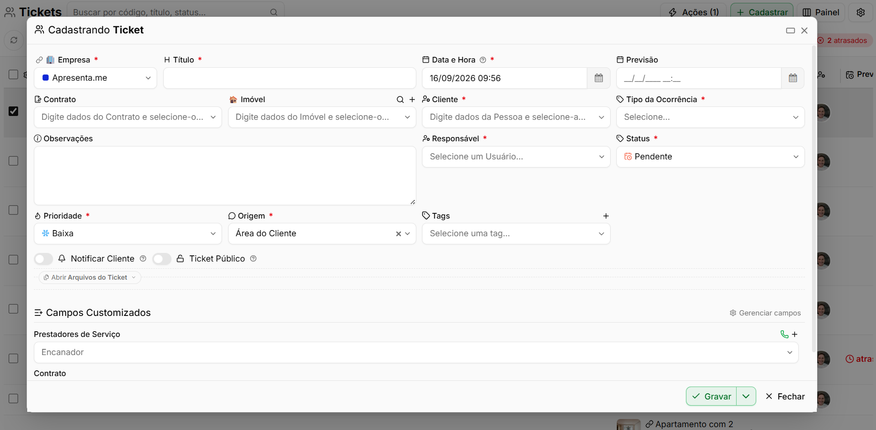Click the link icon beside Empresa label

(x=39, y=60)
